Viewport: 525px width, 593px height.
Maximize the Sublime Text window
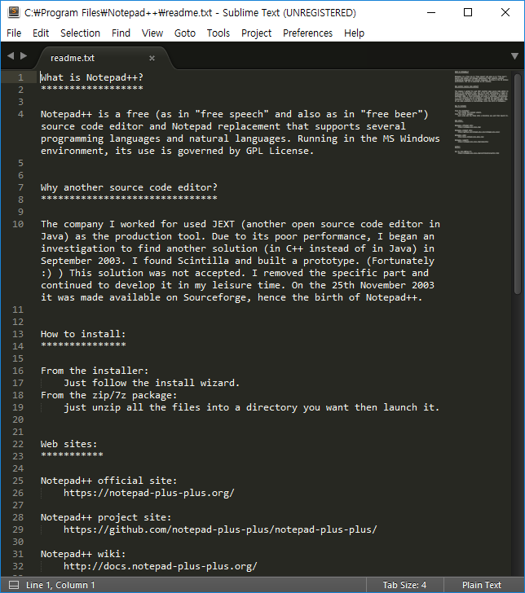tap(468, 12)
